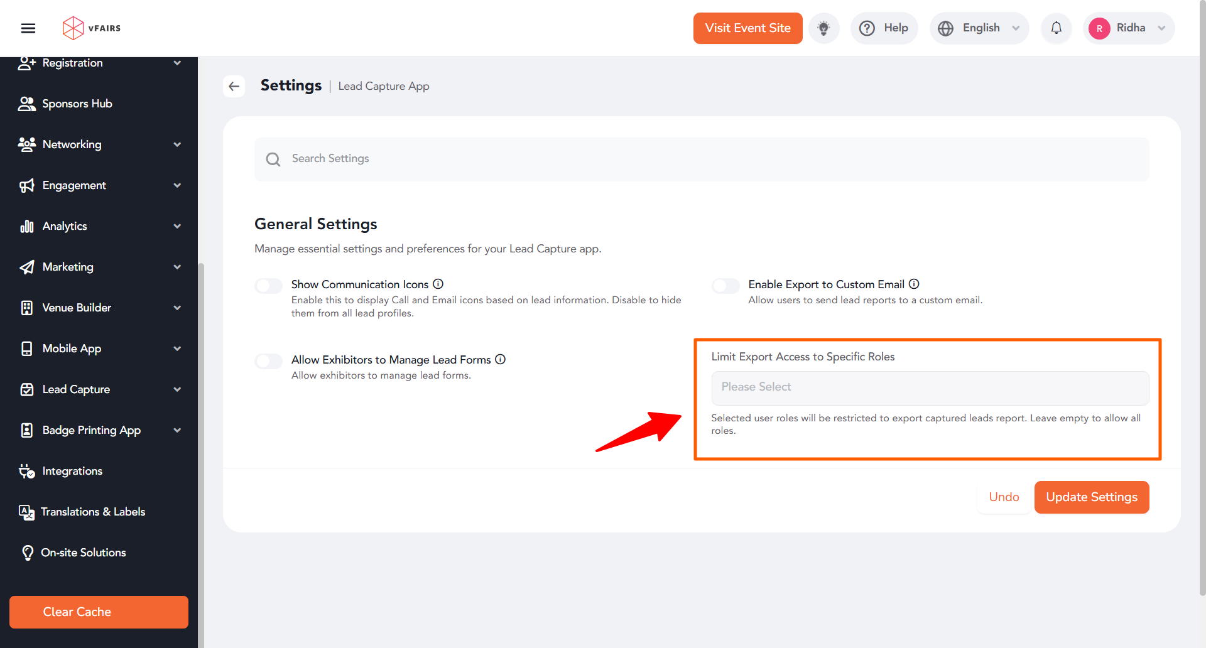Click the General Settings heading
The image size is (1206, 648).
pos(316,224)
